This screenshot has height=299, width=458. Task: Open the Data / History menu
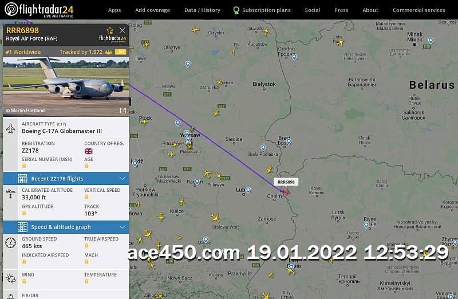(202, 10)
